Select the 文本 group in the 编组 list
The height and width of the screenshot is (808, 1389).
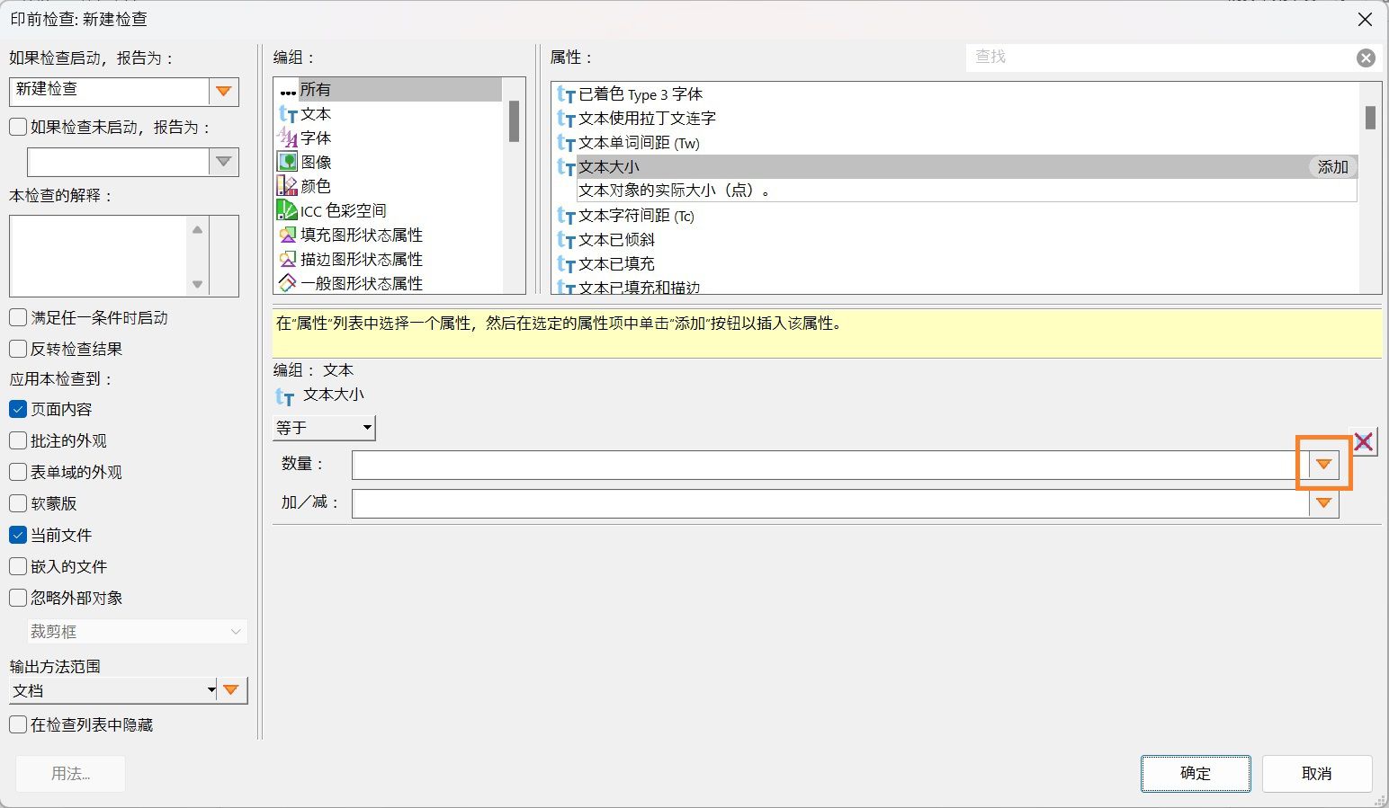(317, 114)
